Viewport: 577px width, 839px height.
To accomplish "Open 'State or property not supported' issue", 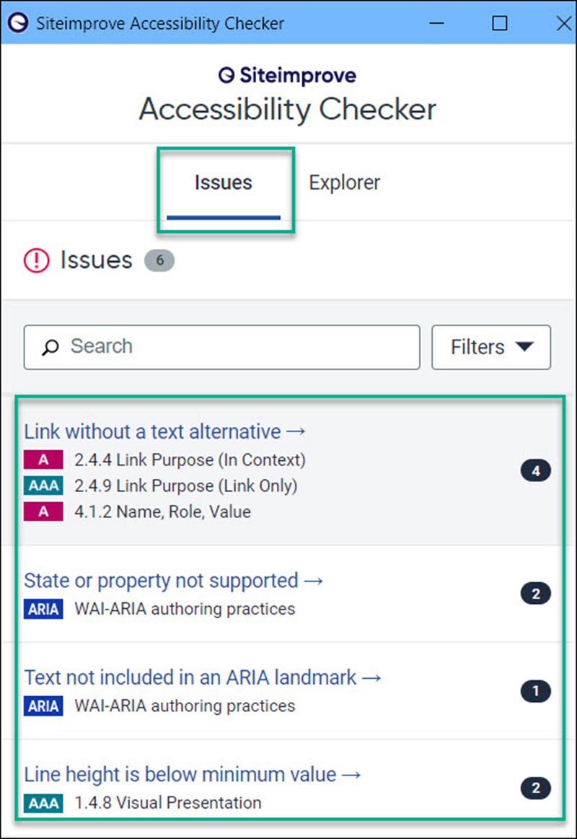I will coord(174,581).
